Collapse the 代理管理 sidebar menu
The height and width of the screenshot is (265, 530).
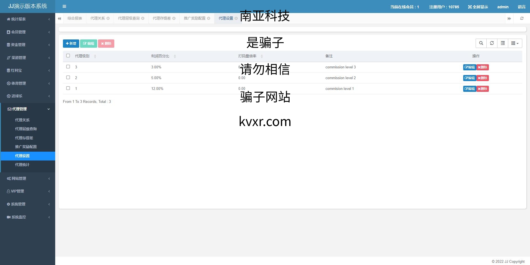coord(28,109)
